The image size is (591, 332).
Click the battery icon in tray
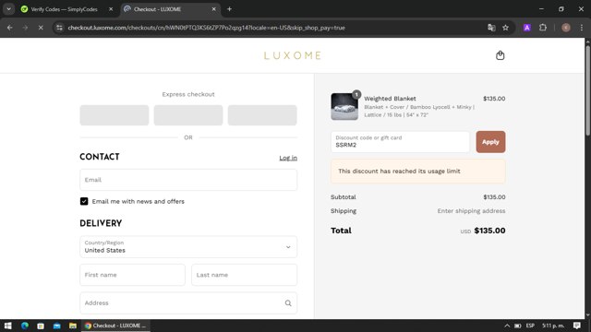(x=518, y=326)
